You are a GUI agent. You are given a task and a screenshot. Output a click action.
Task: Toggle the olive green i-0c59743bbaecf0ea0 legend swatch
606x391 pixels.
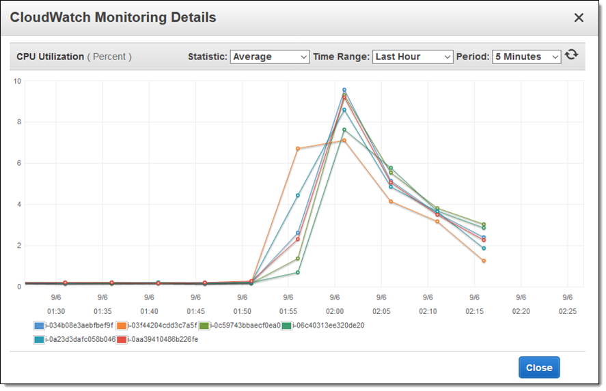(204, 325)
